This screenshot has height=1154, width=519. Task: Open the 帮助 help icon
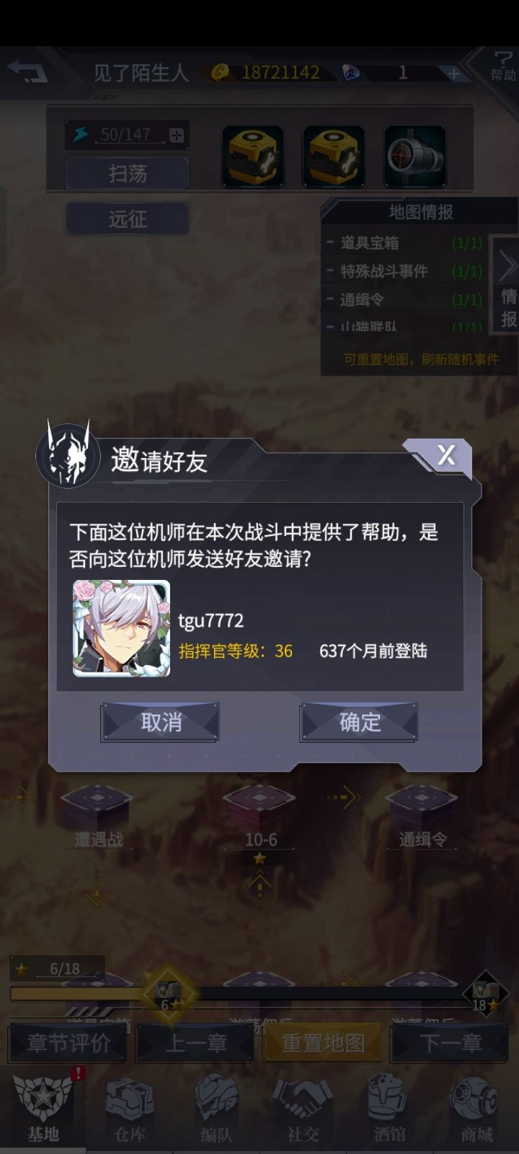pos(502,66)
